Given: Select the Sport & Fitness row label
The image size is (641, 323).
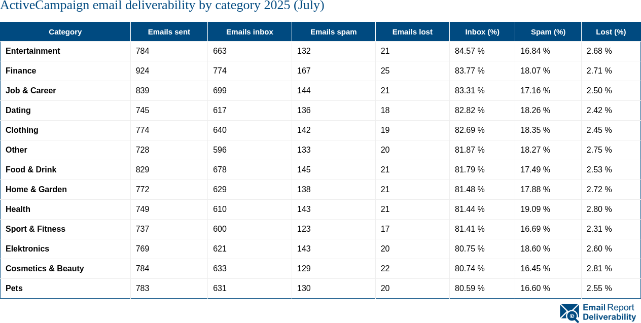Looking at the screenshot, I should [35, 229].
